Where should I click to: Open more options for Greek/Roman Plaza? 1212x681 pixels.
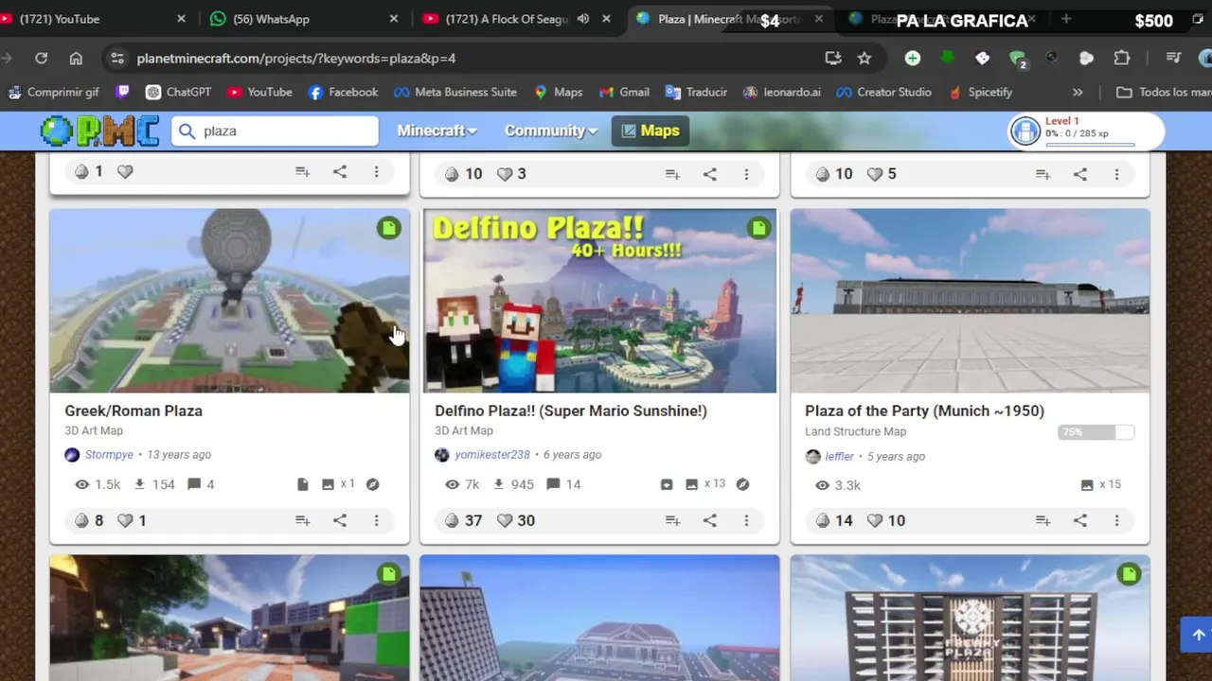coord(376,520)
